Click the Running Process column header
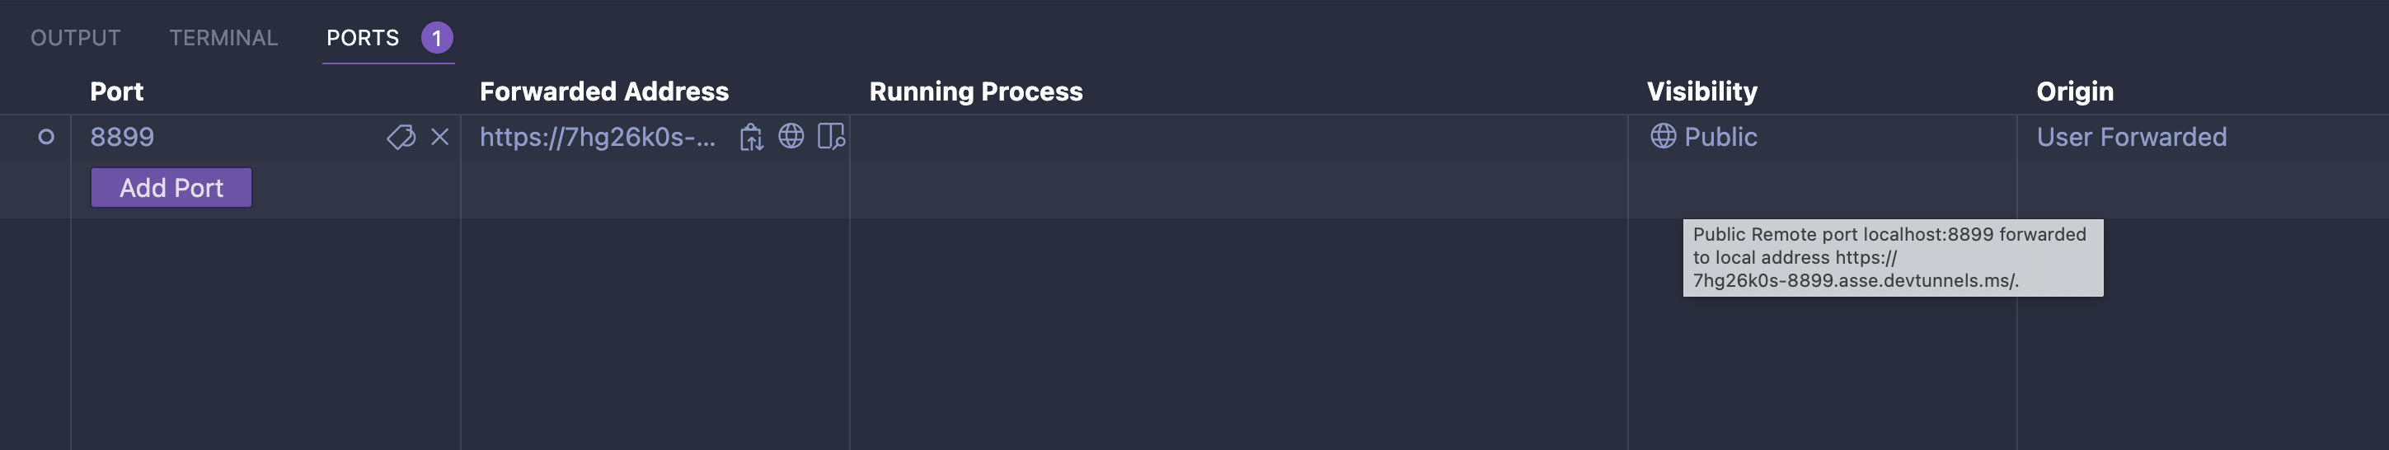This screenshot has width=2389, height=450. (976, 91)
